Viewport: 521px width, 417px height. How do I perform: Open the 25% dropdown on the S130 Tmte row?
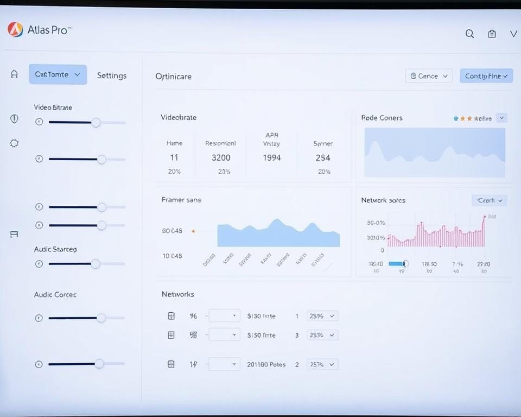pyautogui.click(x=322, y=315)
